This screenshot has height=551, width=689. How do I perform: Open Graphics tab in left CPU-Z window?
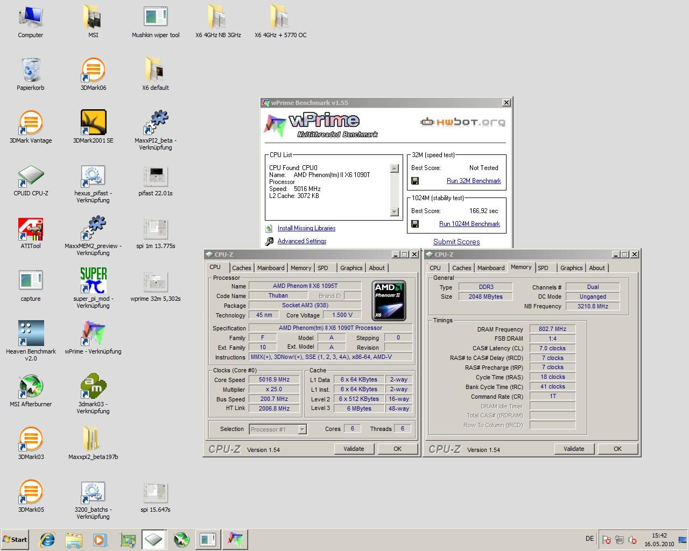[351, 268]
